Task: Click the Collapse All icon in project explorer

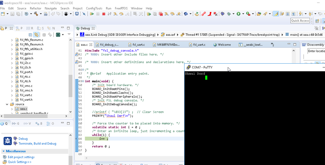Action: point(31,35)
